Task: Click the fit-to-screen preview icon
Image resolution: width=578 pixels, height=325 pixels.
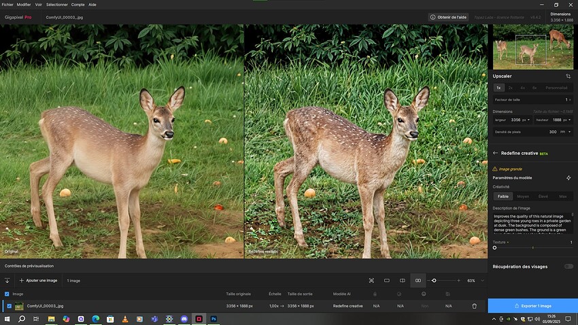Action: click(x=371, y=280)
